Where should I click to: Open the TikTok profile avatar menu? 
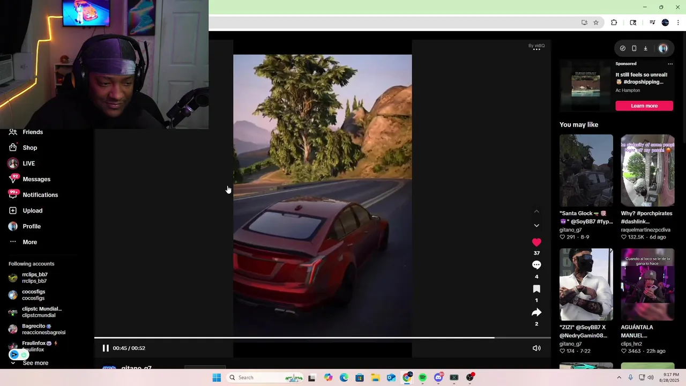(663, 48)
